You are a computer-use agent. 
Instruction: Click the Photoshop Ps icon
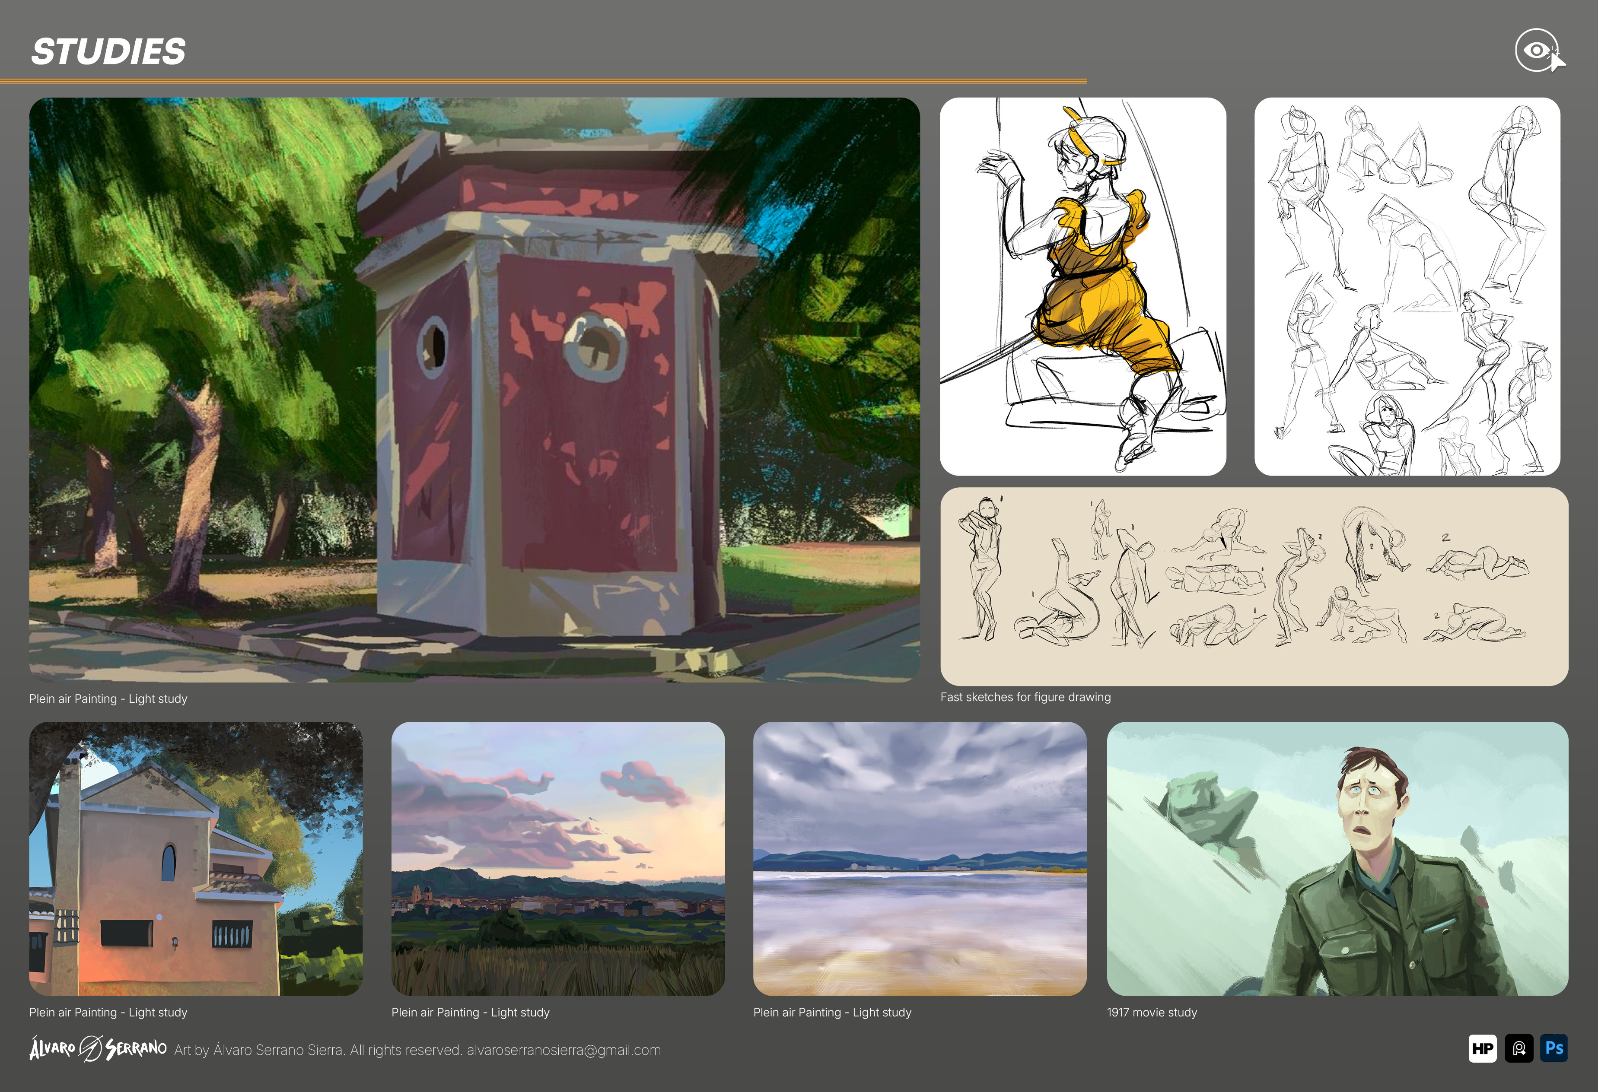coord(1553,1049)
